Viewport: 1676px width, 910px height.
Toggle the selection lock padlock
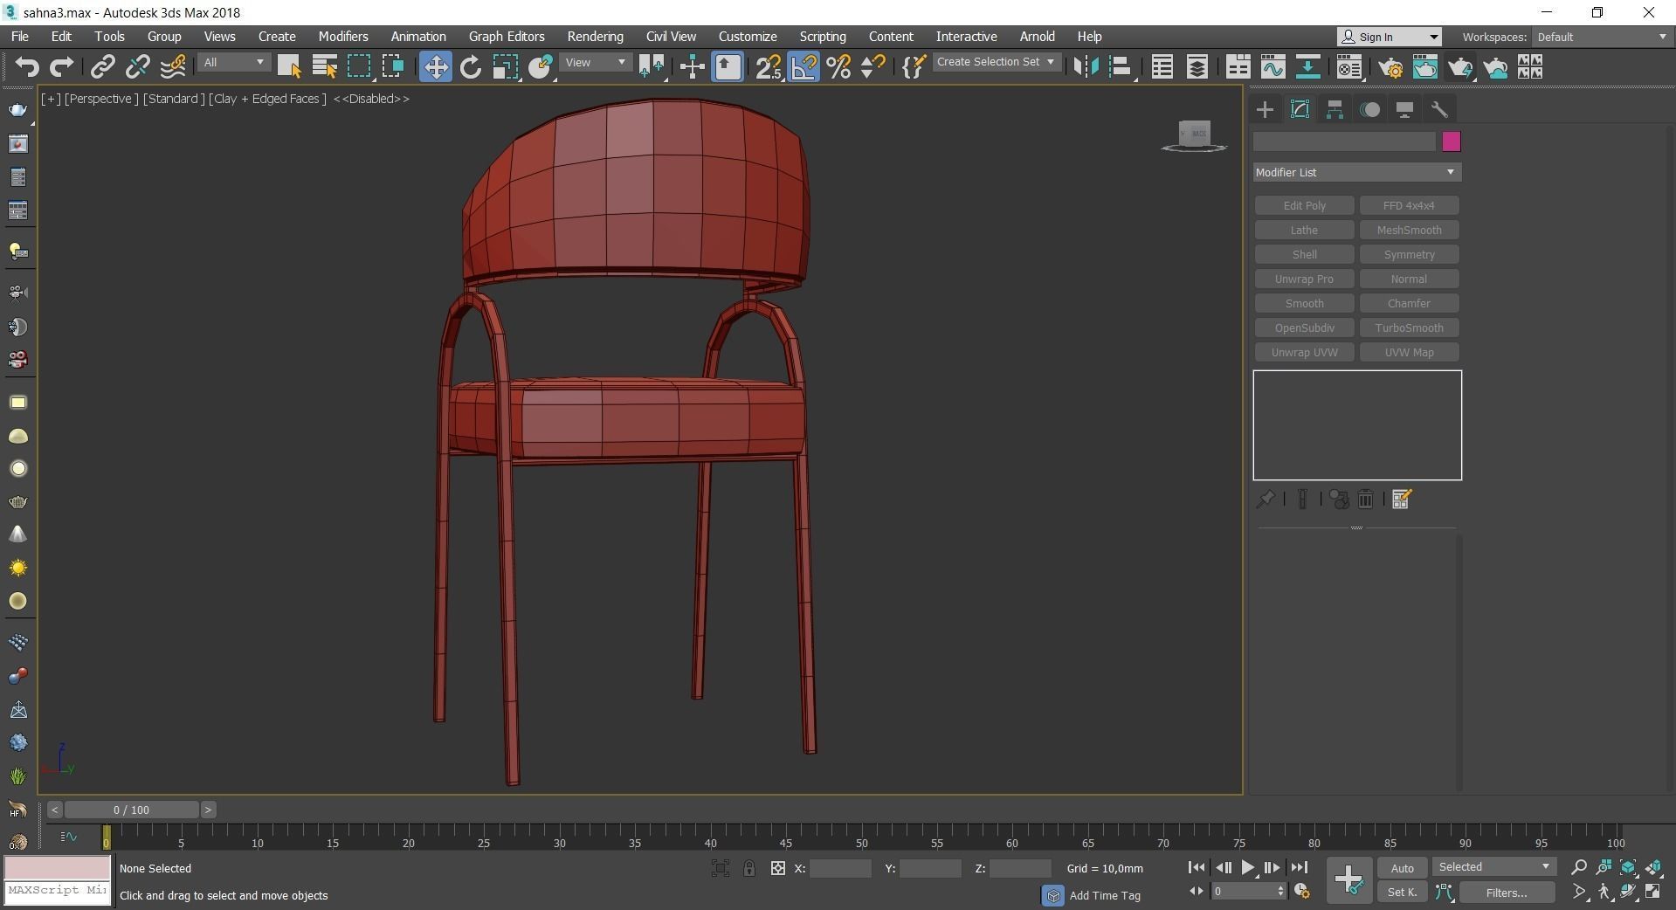[x=748, y=868]
